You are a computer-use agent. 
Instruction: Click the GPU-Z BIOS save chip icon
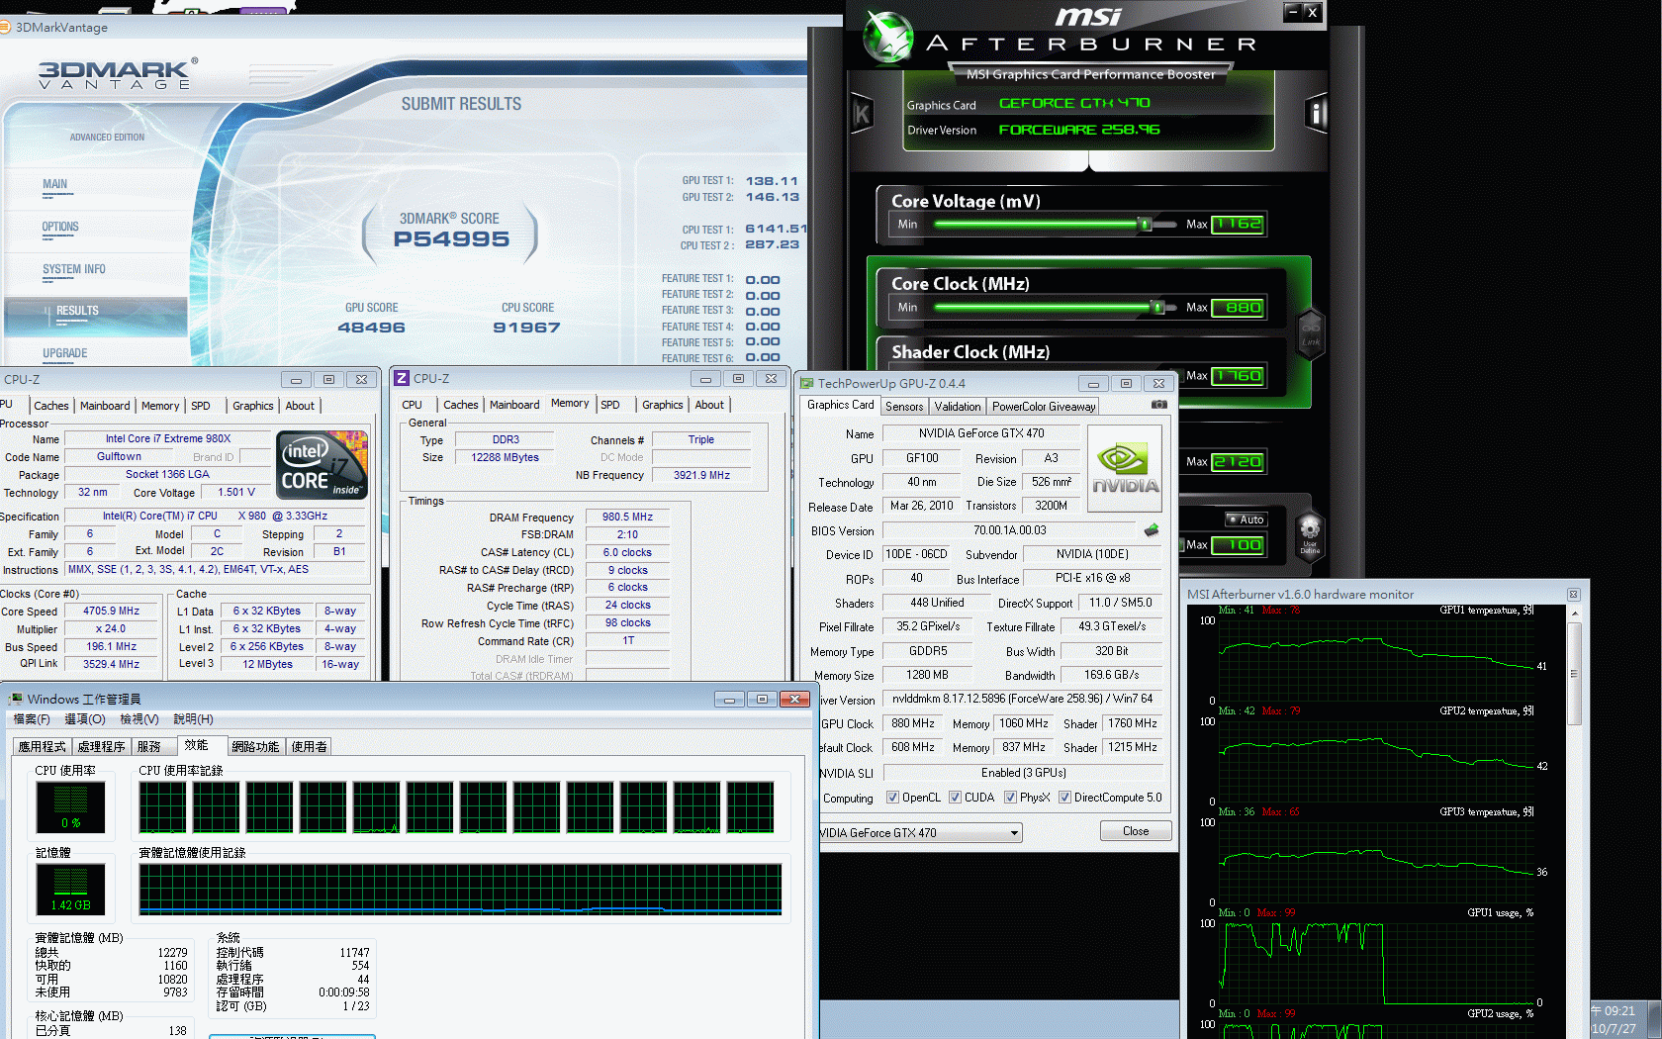[x=1151, y=530]
